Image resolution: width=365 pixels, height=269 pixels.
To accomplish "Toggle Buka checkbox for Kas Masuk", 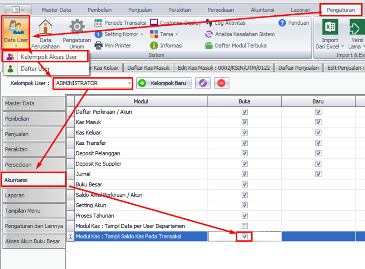I will click(x=245, y=122).
